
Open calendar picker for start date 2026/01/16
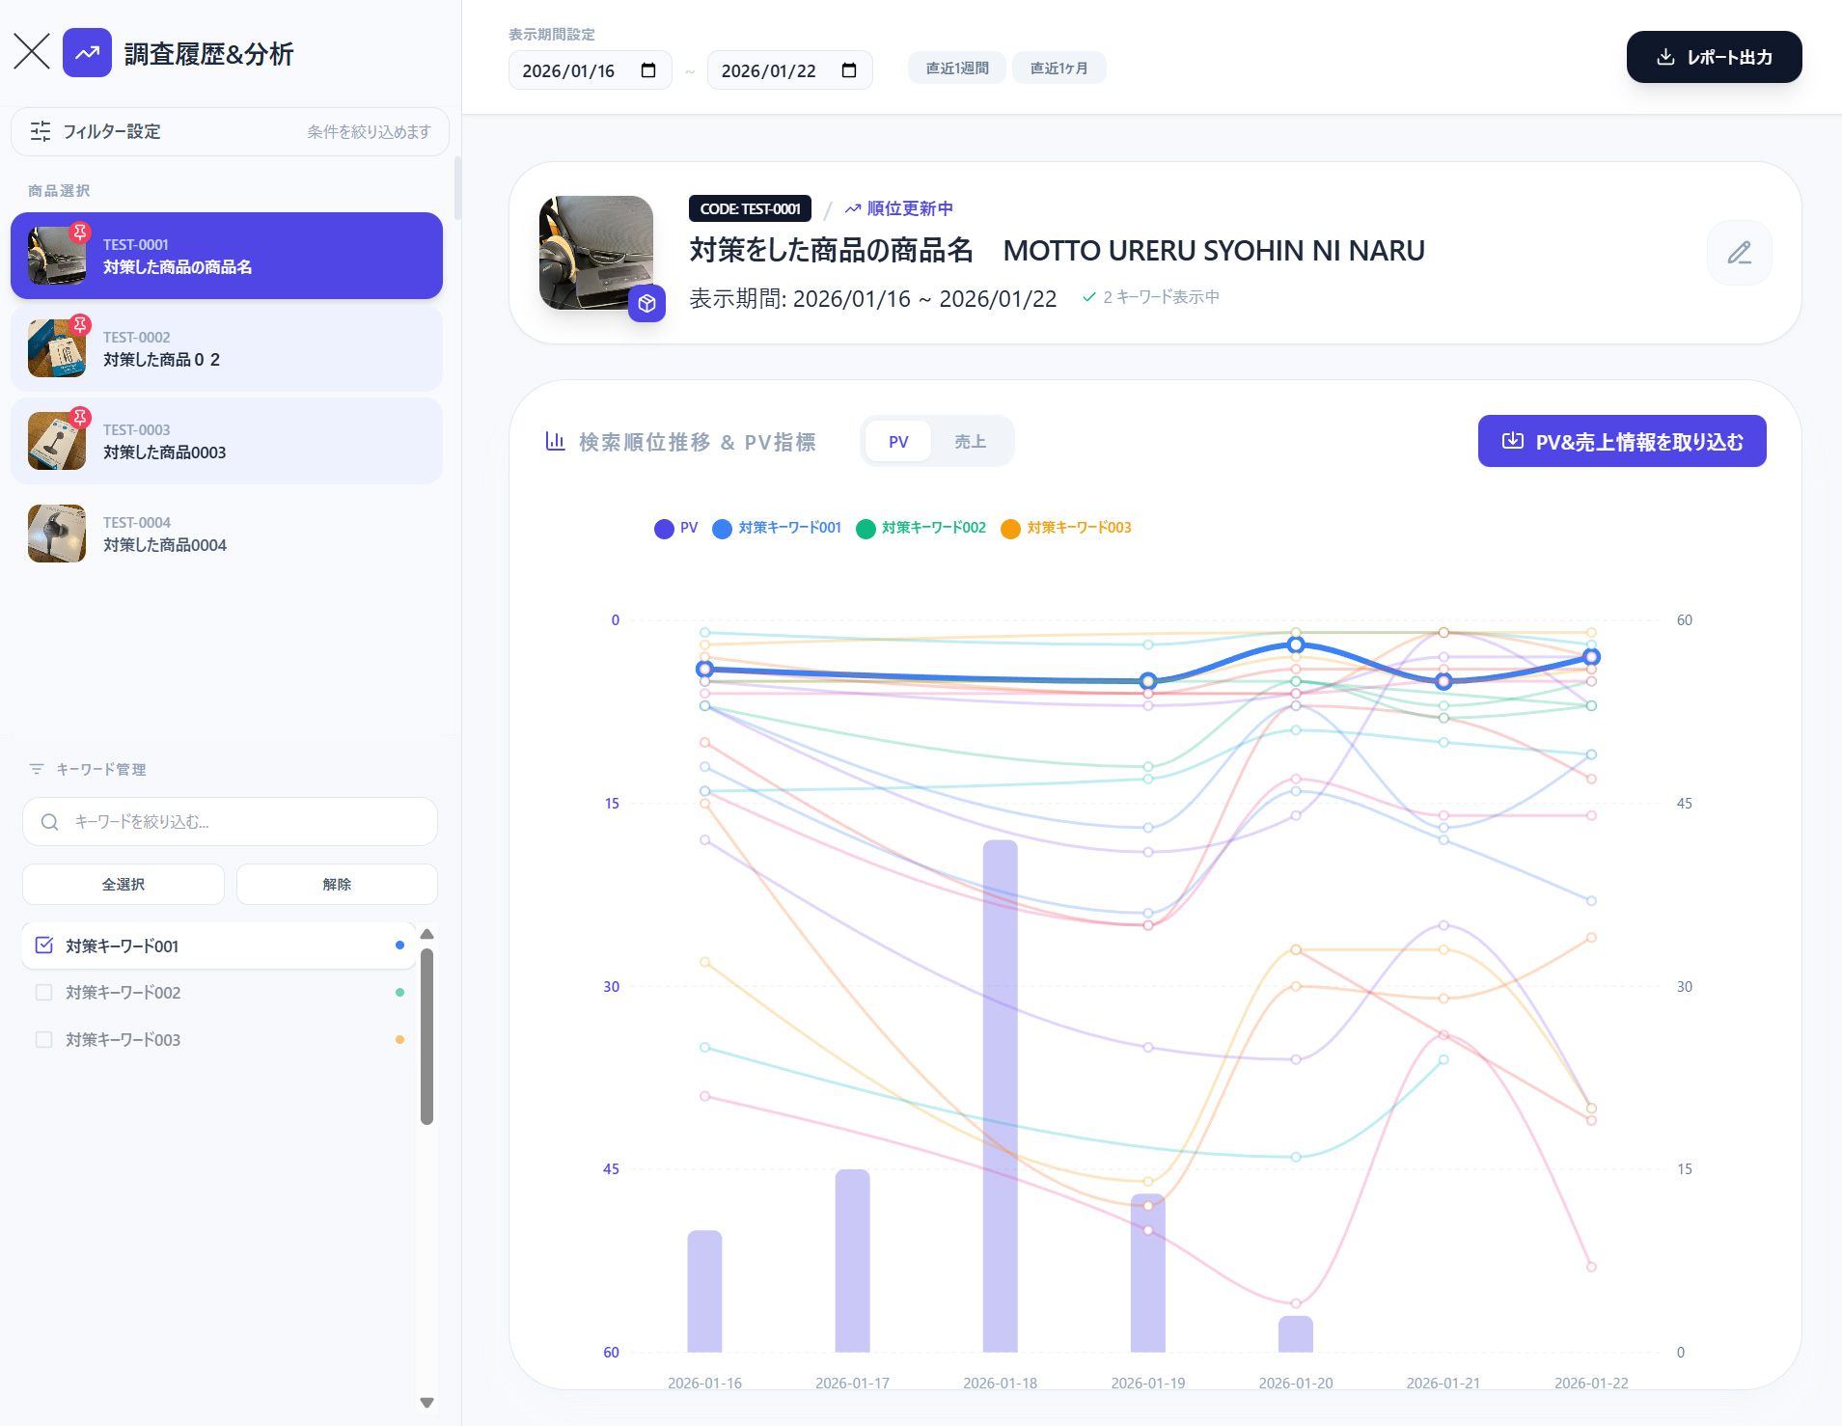click(x=648, y=70)
